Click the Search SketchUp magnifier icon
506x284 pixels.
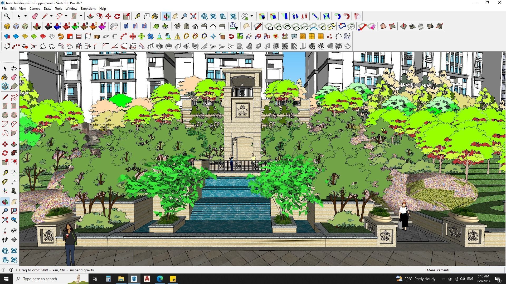coord(7,16)
